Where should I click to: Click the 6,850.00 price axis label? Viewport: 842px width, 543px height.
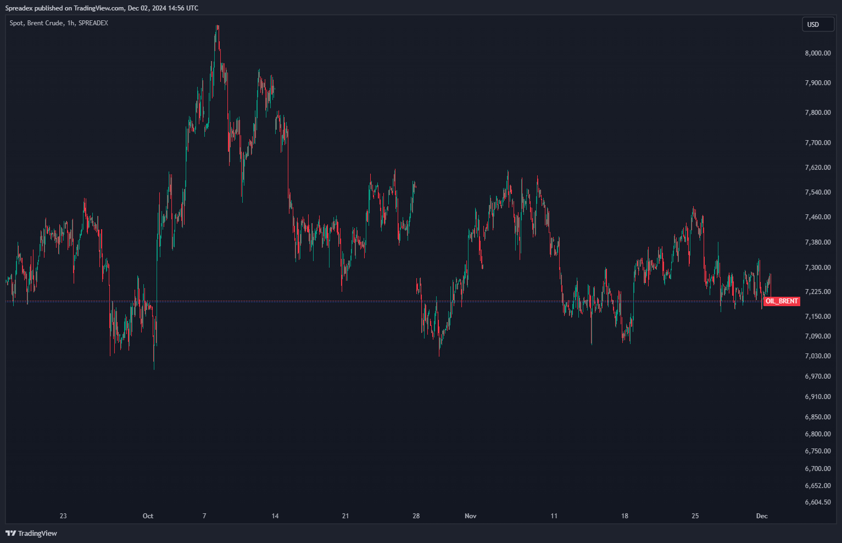818,417
